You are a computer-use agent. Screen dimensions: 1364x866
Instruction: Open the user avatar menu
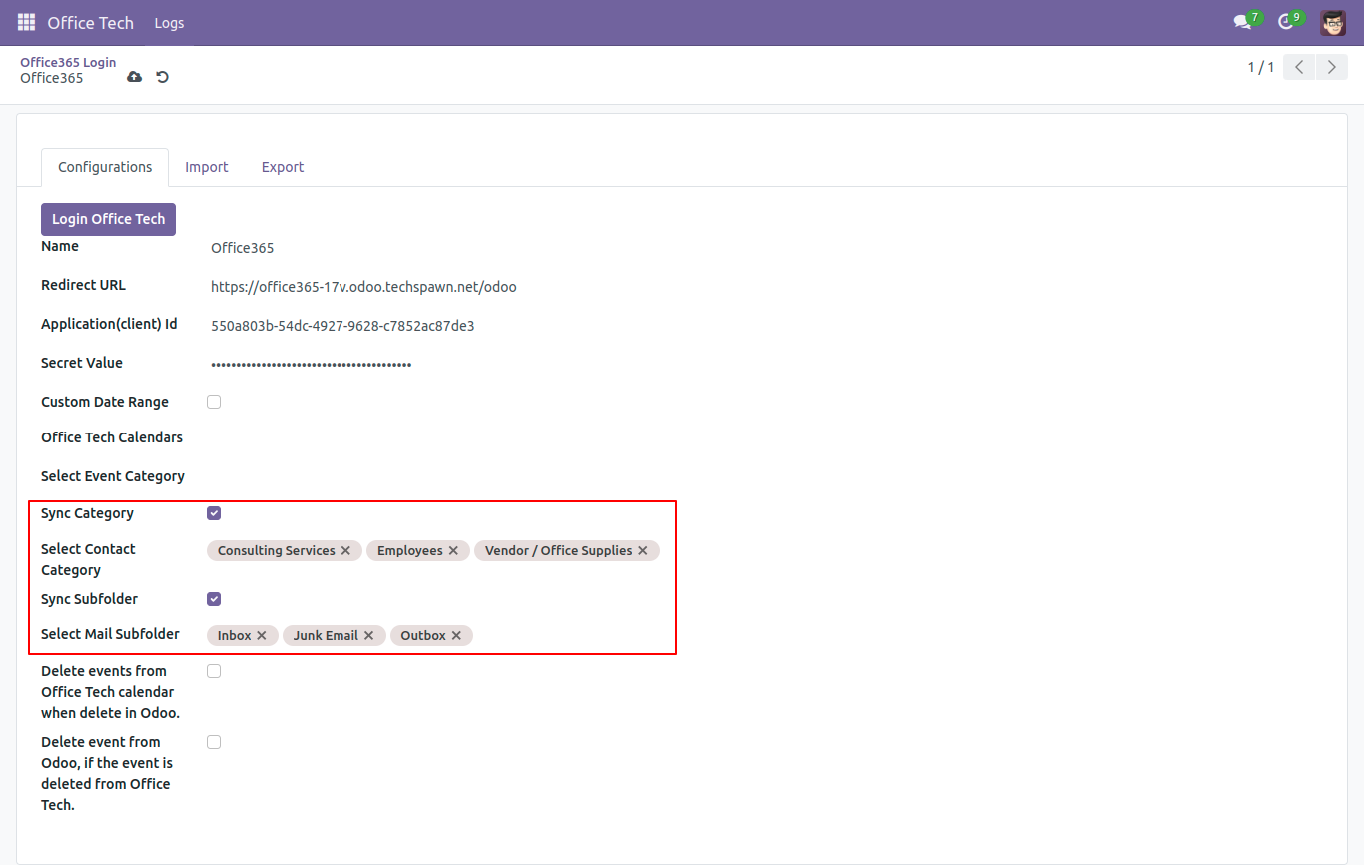(1332, 22)
